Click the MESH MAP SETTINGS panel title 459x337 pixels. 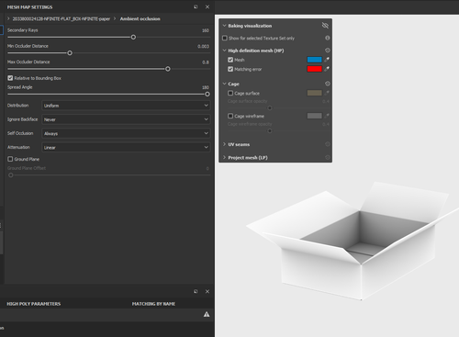point(29,7)
